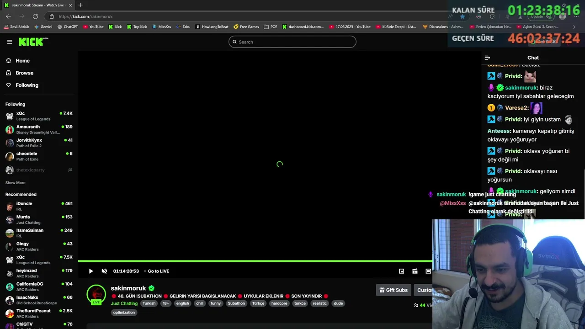Open the hamburger sidebar menu
This screenshot has width=585, height=329.
10,42
